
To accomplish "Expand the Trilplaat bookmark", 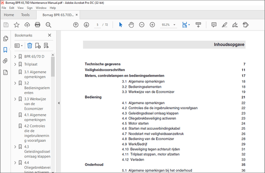I will click(x=15, y=64).
